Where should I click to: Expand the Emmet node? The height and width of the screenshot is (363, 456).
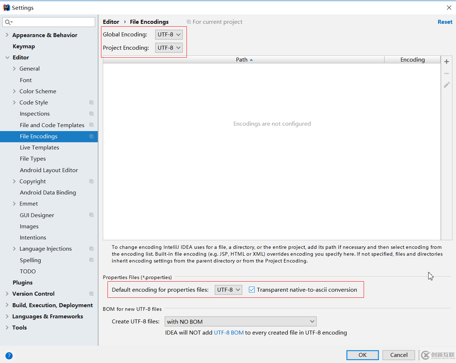tap(14, 204)
